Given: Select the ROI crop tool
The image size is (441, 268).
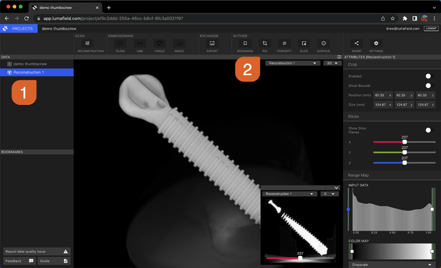Looking at the screenshot, I should click(x=265, y=45).
